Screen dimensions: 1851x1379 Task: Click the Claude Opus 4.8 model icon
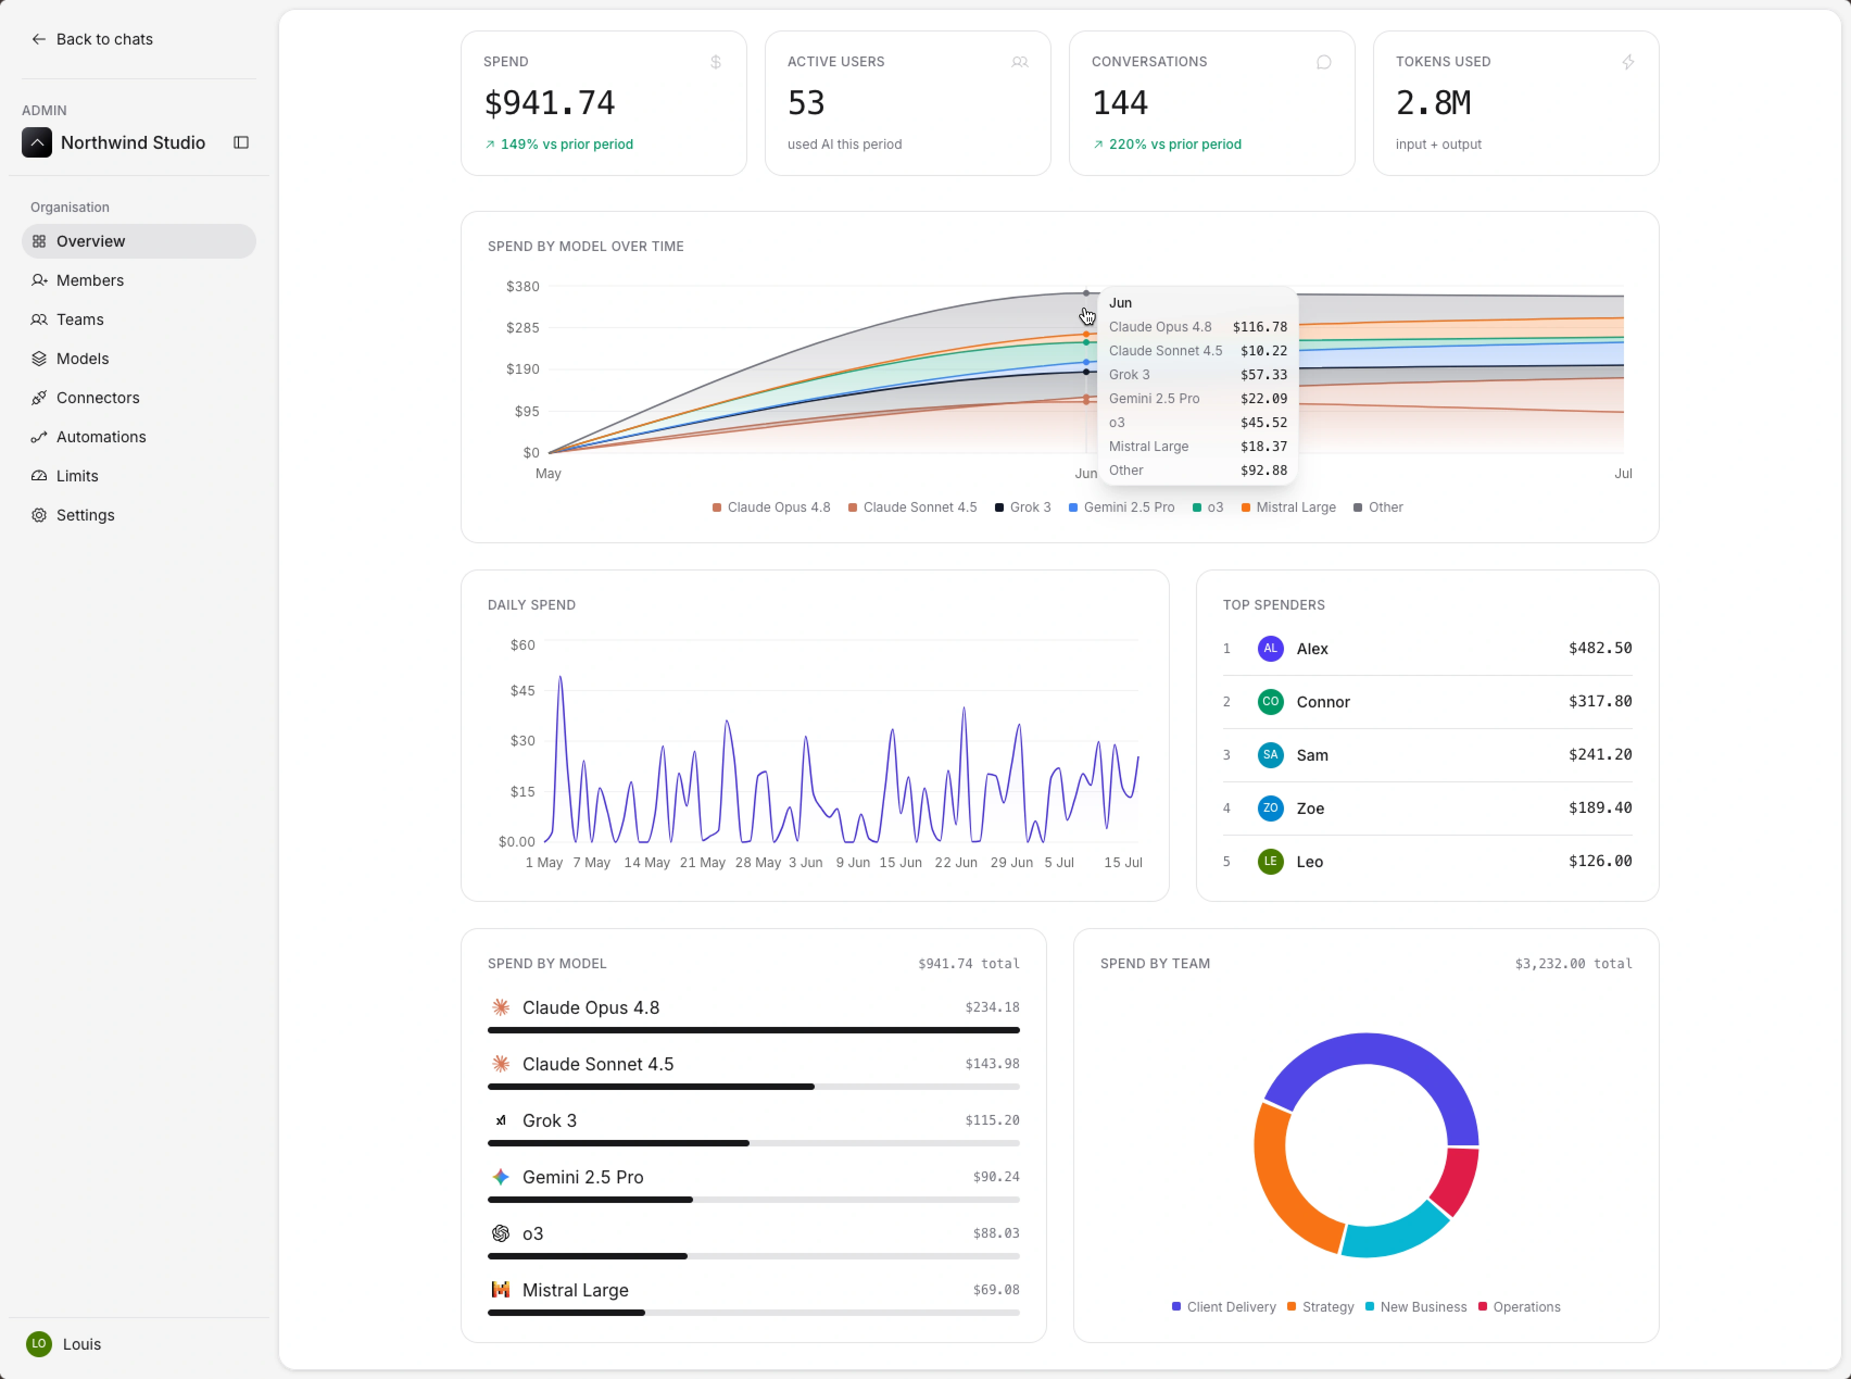[501, 1007]
